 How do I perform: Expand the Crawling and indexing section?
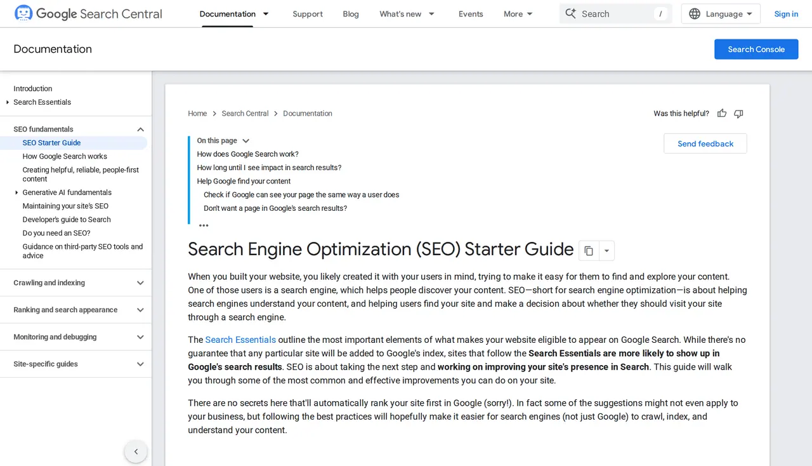coord(141,283)
